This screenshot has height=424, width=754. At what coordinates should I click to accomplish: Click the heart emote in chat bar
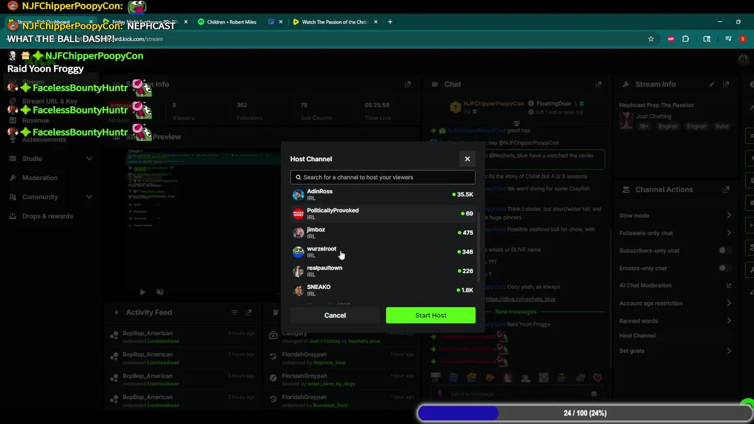[x=597, y=377]
